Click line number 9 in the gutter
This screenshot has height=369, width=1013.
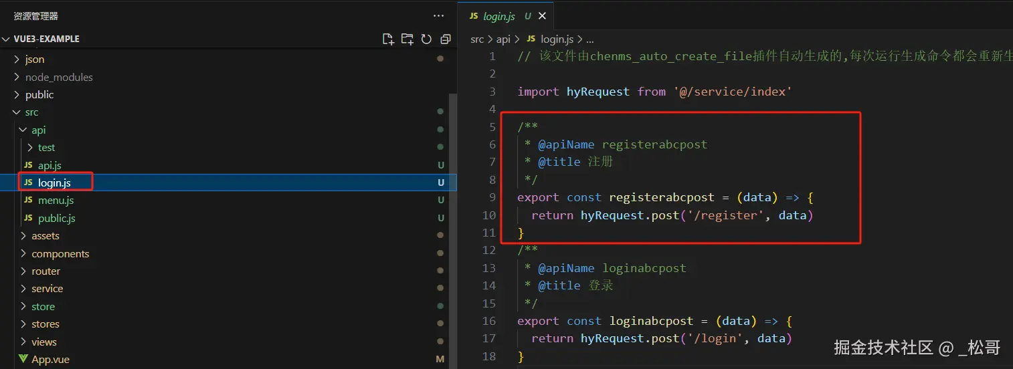492,197
